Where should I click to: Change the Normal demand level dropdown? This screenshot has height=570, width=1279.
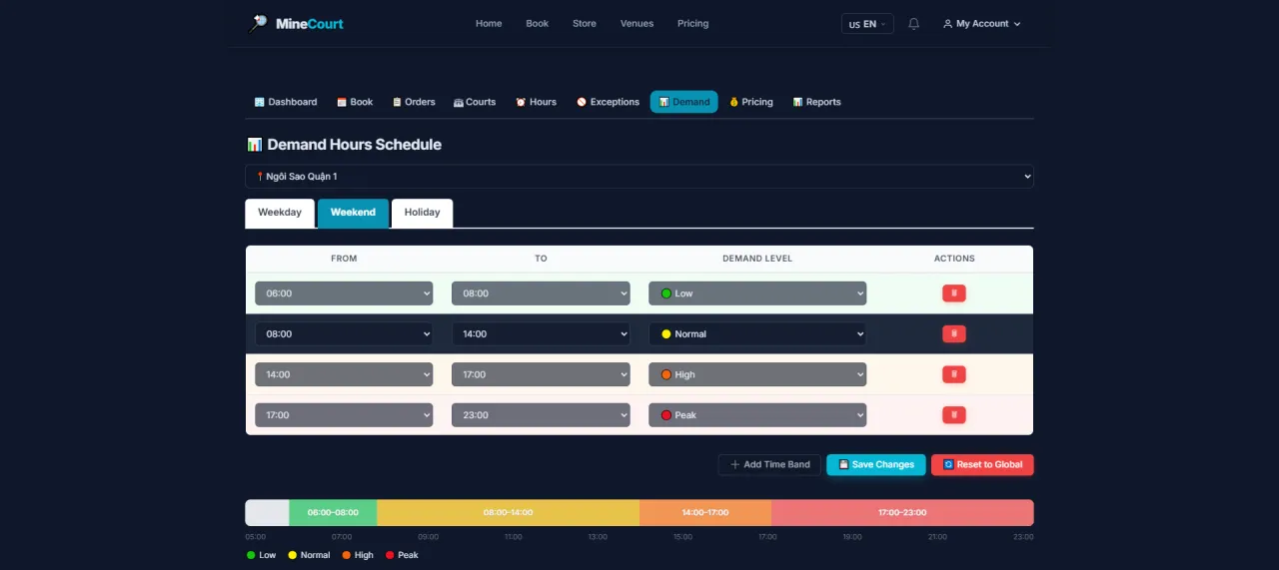[757, 333]
